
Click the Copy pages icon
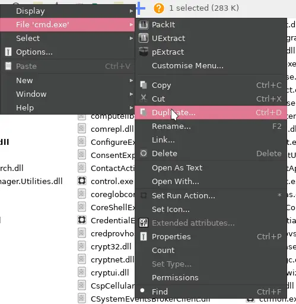tap(144, 85)
